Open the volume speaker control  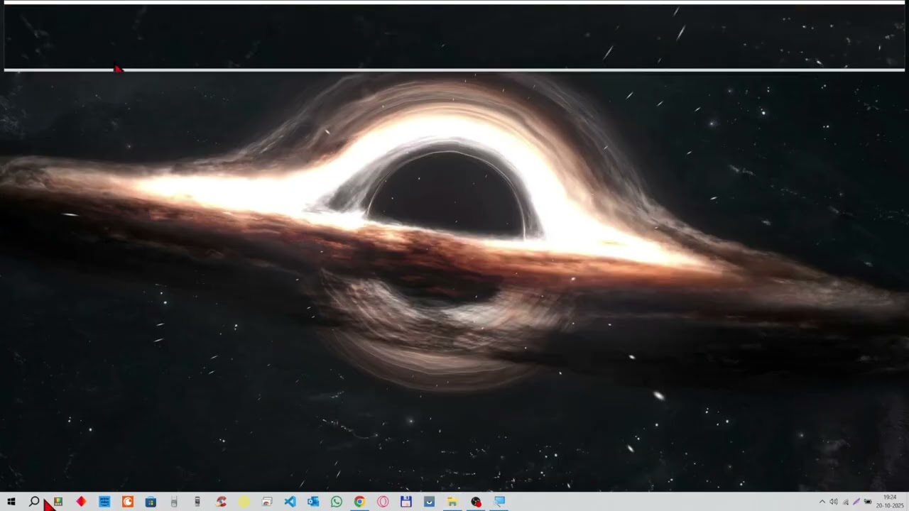(834, 502)
